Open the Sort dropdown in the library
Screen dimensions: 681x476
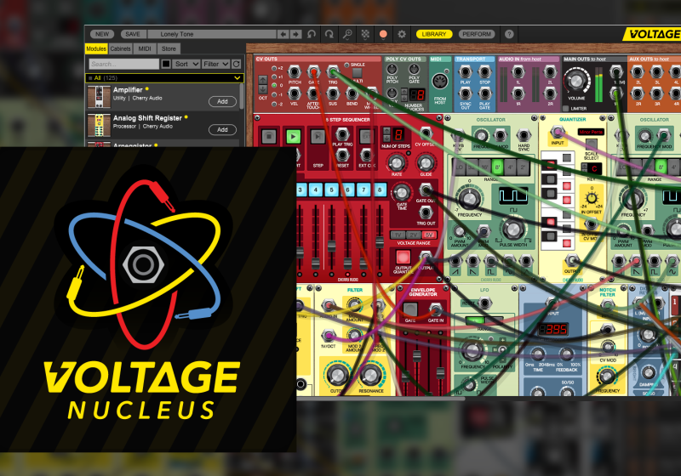click(185, 64)
